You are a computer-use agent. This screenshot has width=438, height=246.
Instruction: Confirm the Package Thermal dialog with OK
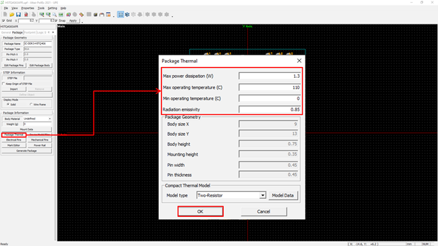coord(200,212)
